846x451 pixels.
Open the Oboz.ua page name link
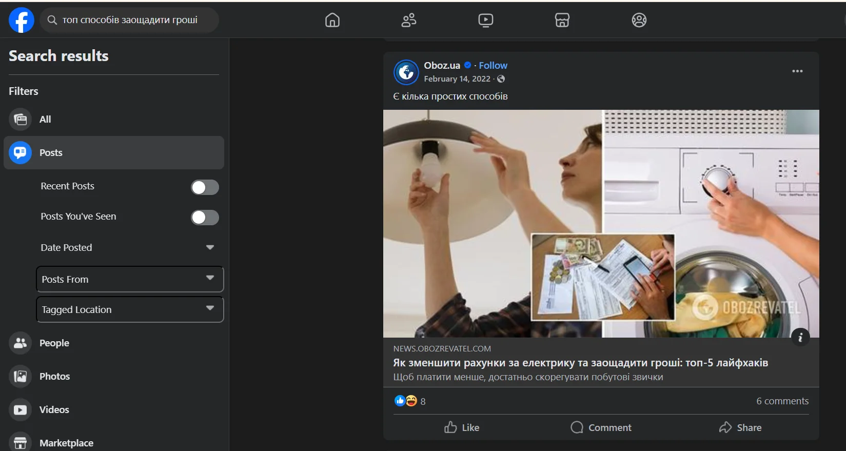point(442,65)
